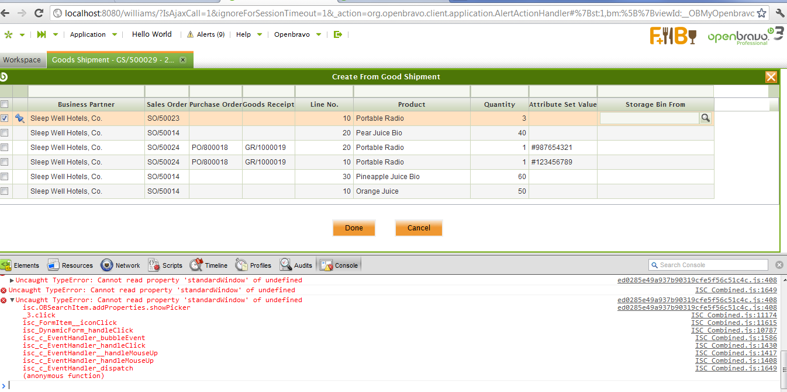Click the logout icon in top toolbar
The width and height of the screenshot is (787, 392).
[x=337, y=34]
